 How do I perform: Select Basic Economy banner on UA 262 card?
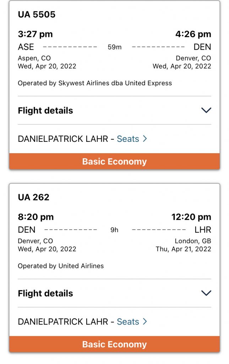tap(114, 344)
